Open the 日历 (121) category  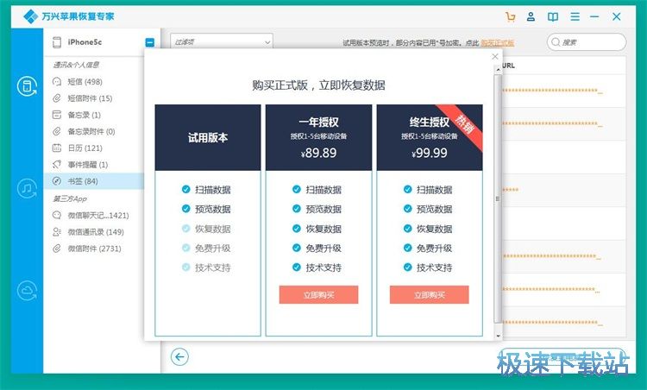tap(94, 148)
